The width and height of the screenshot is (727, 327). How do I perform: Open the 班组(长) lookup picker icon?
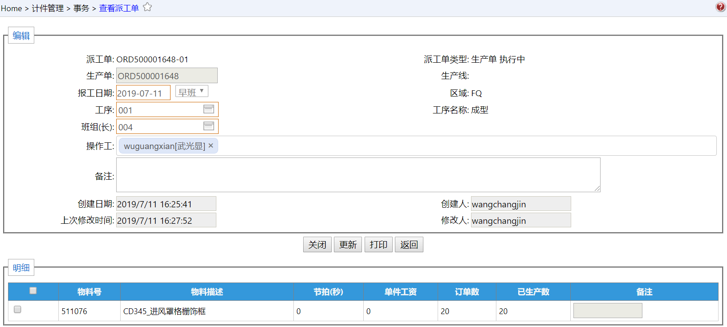[209, 126]
